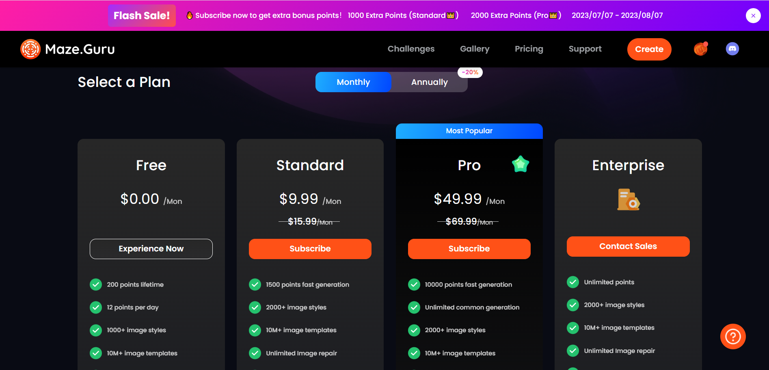This screenshot has height=370, width=769.
Task: Click the Maze.Guru logo icon
Action: point(30,49)
